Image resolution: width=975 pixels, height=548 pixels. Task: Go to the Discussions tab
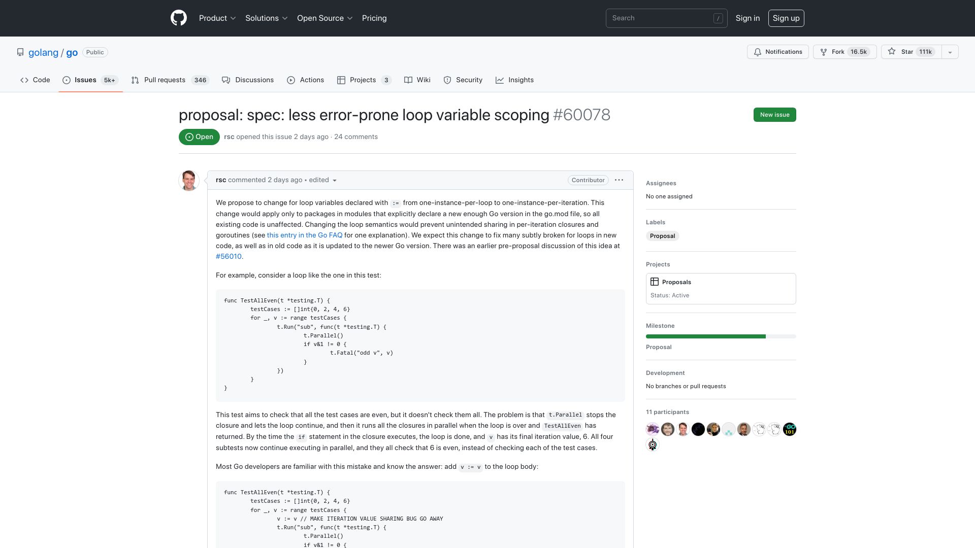click(248, 80)
